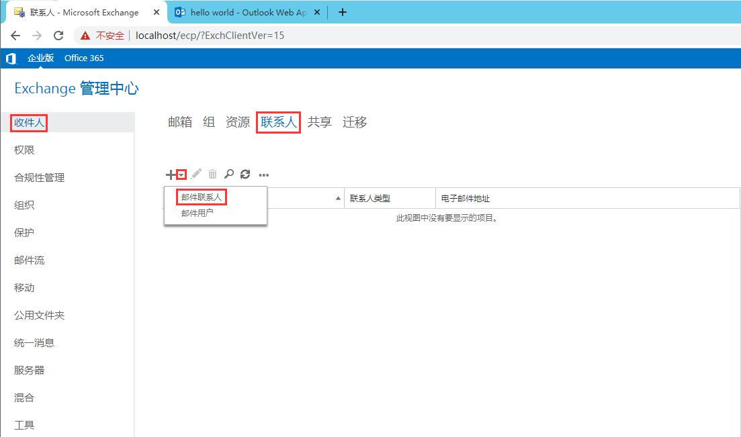This screenshot has width=741, height=437.
Task: Open the more options ellipsis menu
Action: click(264, 175)
